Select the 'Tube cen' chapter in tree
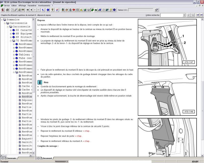 (x=25, y=58)
